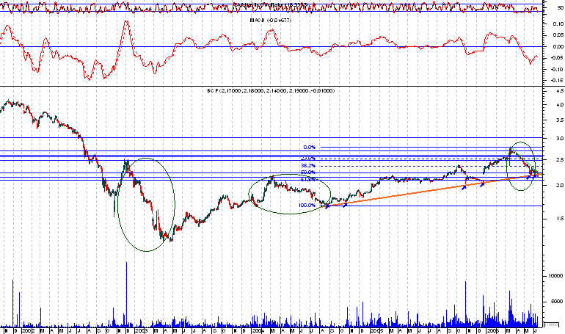Screen dimensions: 565x334
Task: Click the 2006 year label on time axis
Action: tap(492, 330)
